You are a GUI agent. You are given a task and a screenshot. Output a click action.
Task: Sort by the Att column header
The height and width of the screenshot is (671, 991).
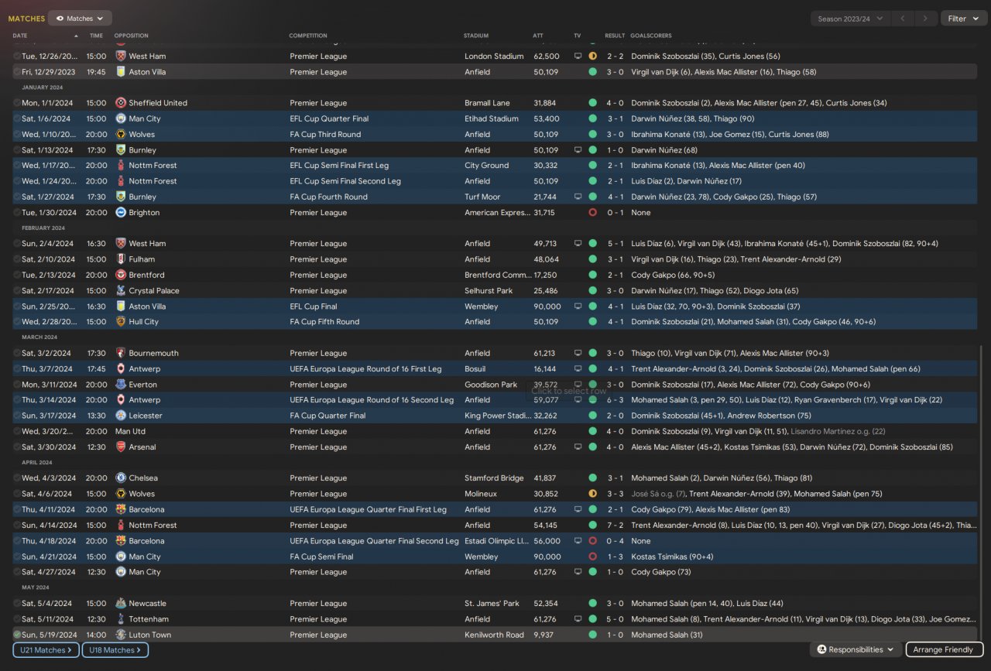[538, 36]
